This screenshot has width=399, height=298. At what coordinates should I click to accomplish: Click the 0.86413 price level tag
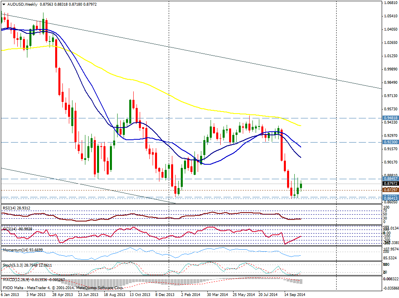[x=390, y=198]
